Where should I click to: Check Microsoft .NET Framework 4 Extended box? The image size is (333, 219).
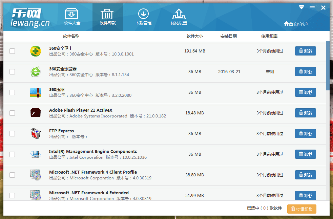[12, 195]
